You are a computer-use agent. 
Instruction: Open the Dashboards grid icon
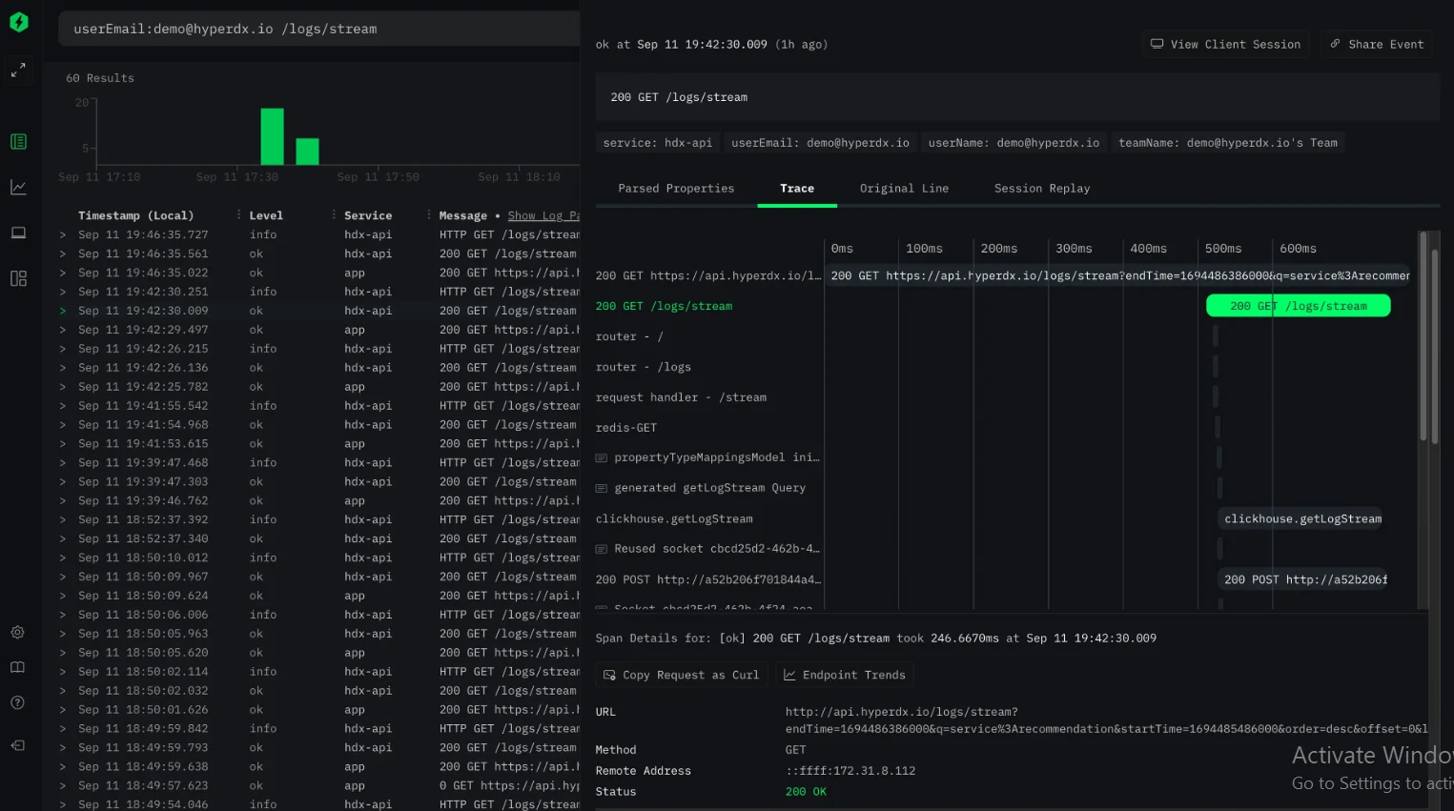click(x=18, y=278)
